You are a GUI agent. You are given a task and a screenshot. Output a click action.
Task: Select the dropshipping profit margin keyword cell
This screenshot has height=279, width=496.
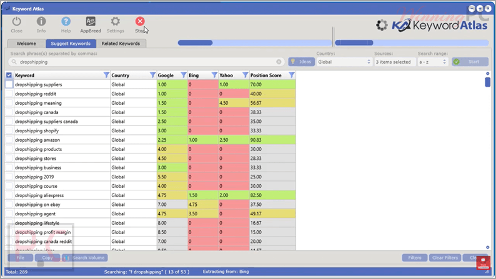point(62,232)
